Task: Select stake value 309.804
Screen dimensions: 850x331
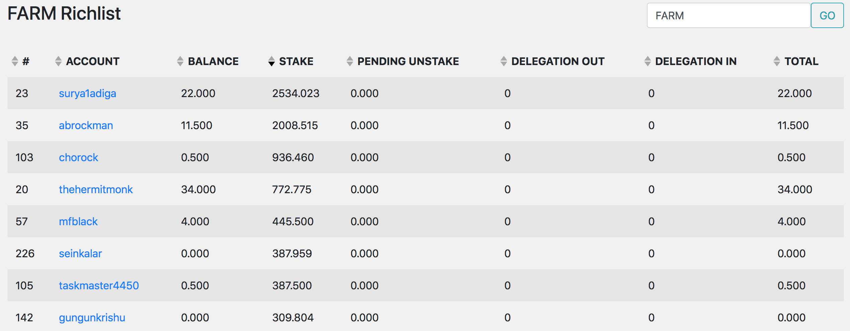Action: coord(293,318)
